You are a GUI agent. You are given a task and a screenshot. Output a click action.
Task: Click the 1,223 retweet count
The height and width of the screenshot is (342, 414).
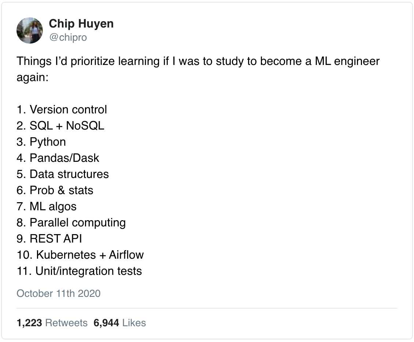coord(29,323)
